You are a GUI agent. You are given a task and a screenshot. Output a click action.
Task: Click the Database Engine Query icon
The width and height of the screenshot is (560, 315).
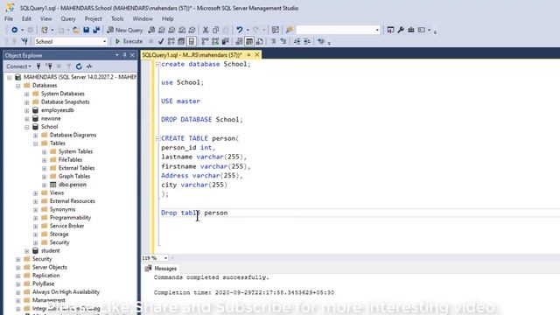coord(151,30)
